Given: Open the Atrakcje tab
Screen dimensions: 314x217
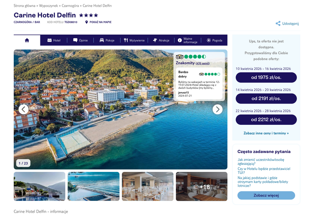Looking at the screenshot, I should 161,40.
